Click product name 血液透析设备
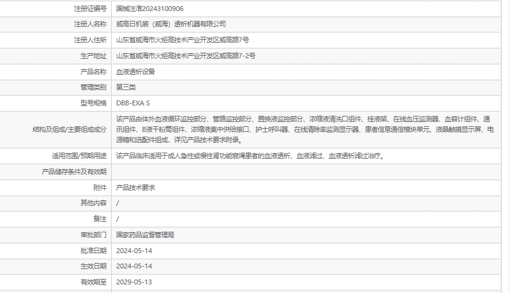The width and height of the screenshot is (514, 293). pyautogui.click(x=136, y=72)
